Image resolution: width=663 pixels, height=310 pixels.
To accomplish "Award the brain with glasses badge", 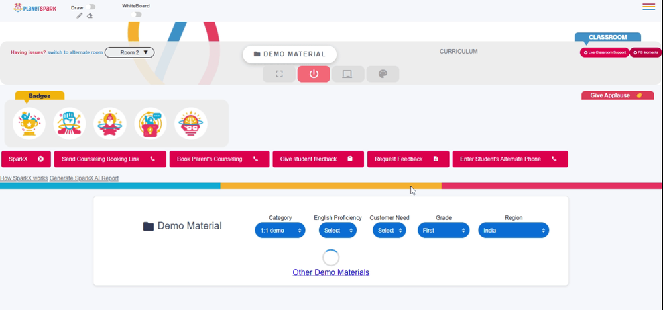I will 191,123.
